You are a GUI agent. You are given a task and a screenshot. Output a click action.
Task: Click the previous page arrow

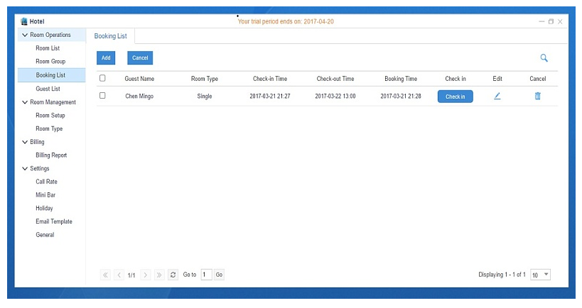click(119, 275)
